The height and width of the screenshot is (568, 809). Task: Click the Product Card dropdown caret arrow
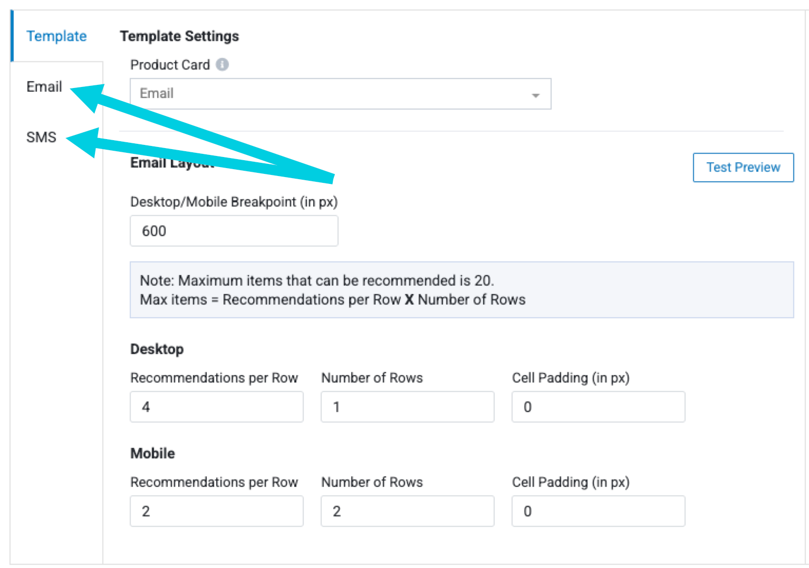[535, 95]
